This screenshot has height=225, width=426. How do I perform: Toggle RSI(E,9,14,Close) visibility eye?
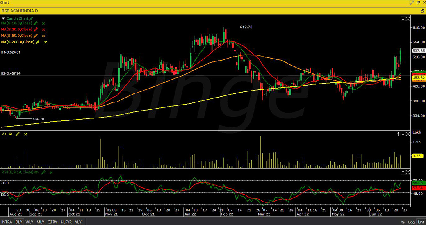click(x=36, y=172)
